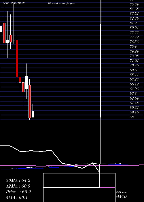The width and height of the screenshot is (144, 202).
Task: Select the 68.44 price axis label
Action: 134,75
